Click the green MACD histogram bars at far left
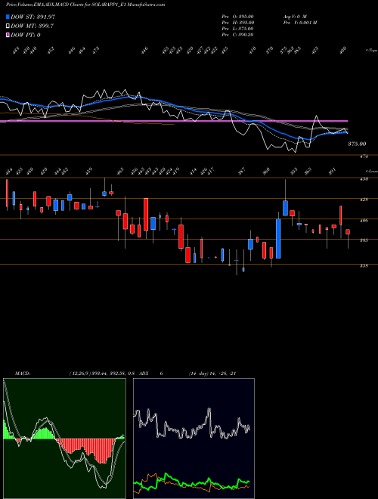This screenshot has height=499, width=378. (8, 430)
